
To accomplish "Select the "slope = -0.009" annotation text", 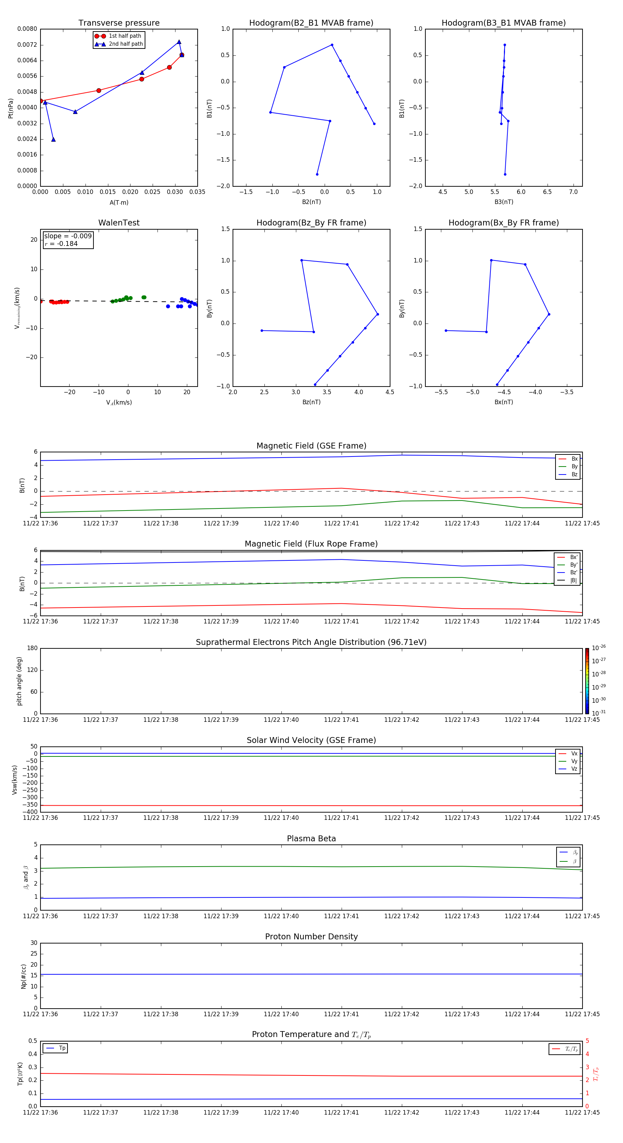I will [68, 236].
